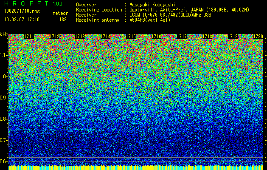Image resolution: width=267 pixels, height=170 pixels.
Task: Click the yellow-cyan signal strip at bottom
Action: tap(136, 167)
